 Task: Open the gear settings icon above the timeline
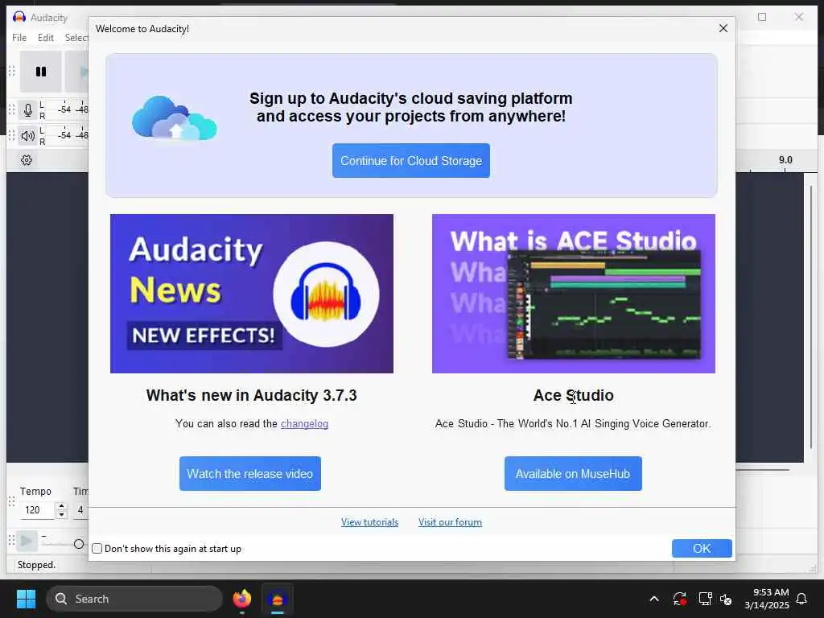(27, 160)
